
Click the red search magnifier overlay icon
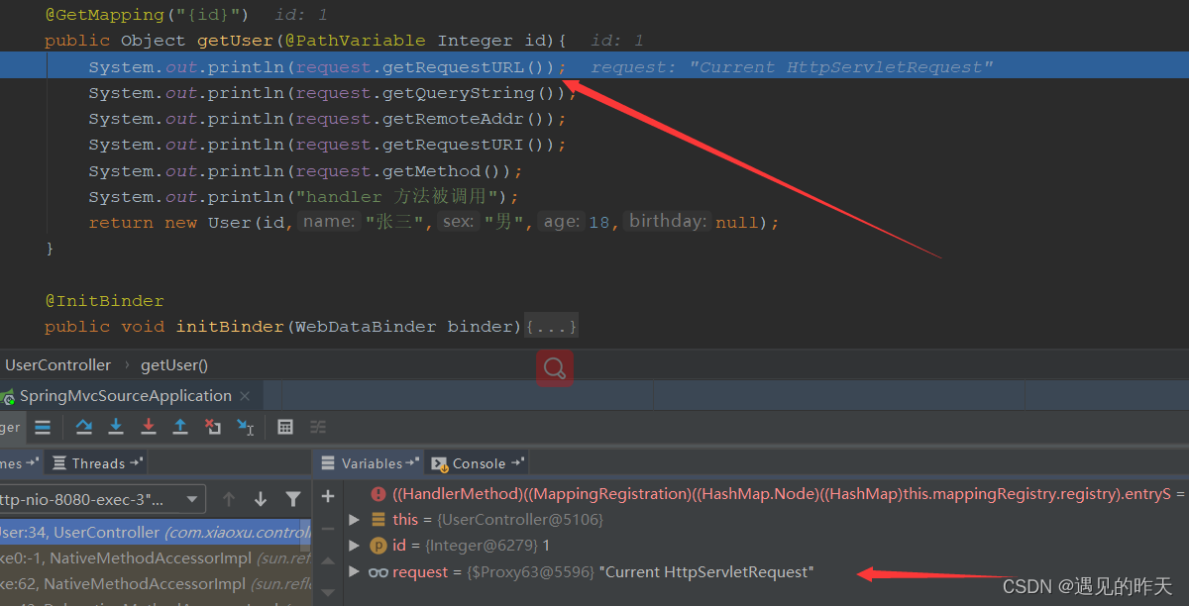tap(555, 369)
